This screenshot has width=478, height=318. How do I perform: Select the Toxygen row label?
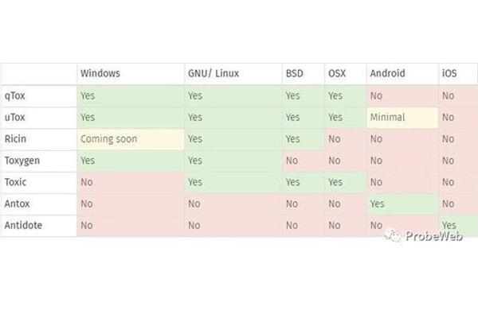22,161
